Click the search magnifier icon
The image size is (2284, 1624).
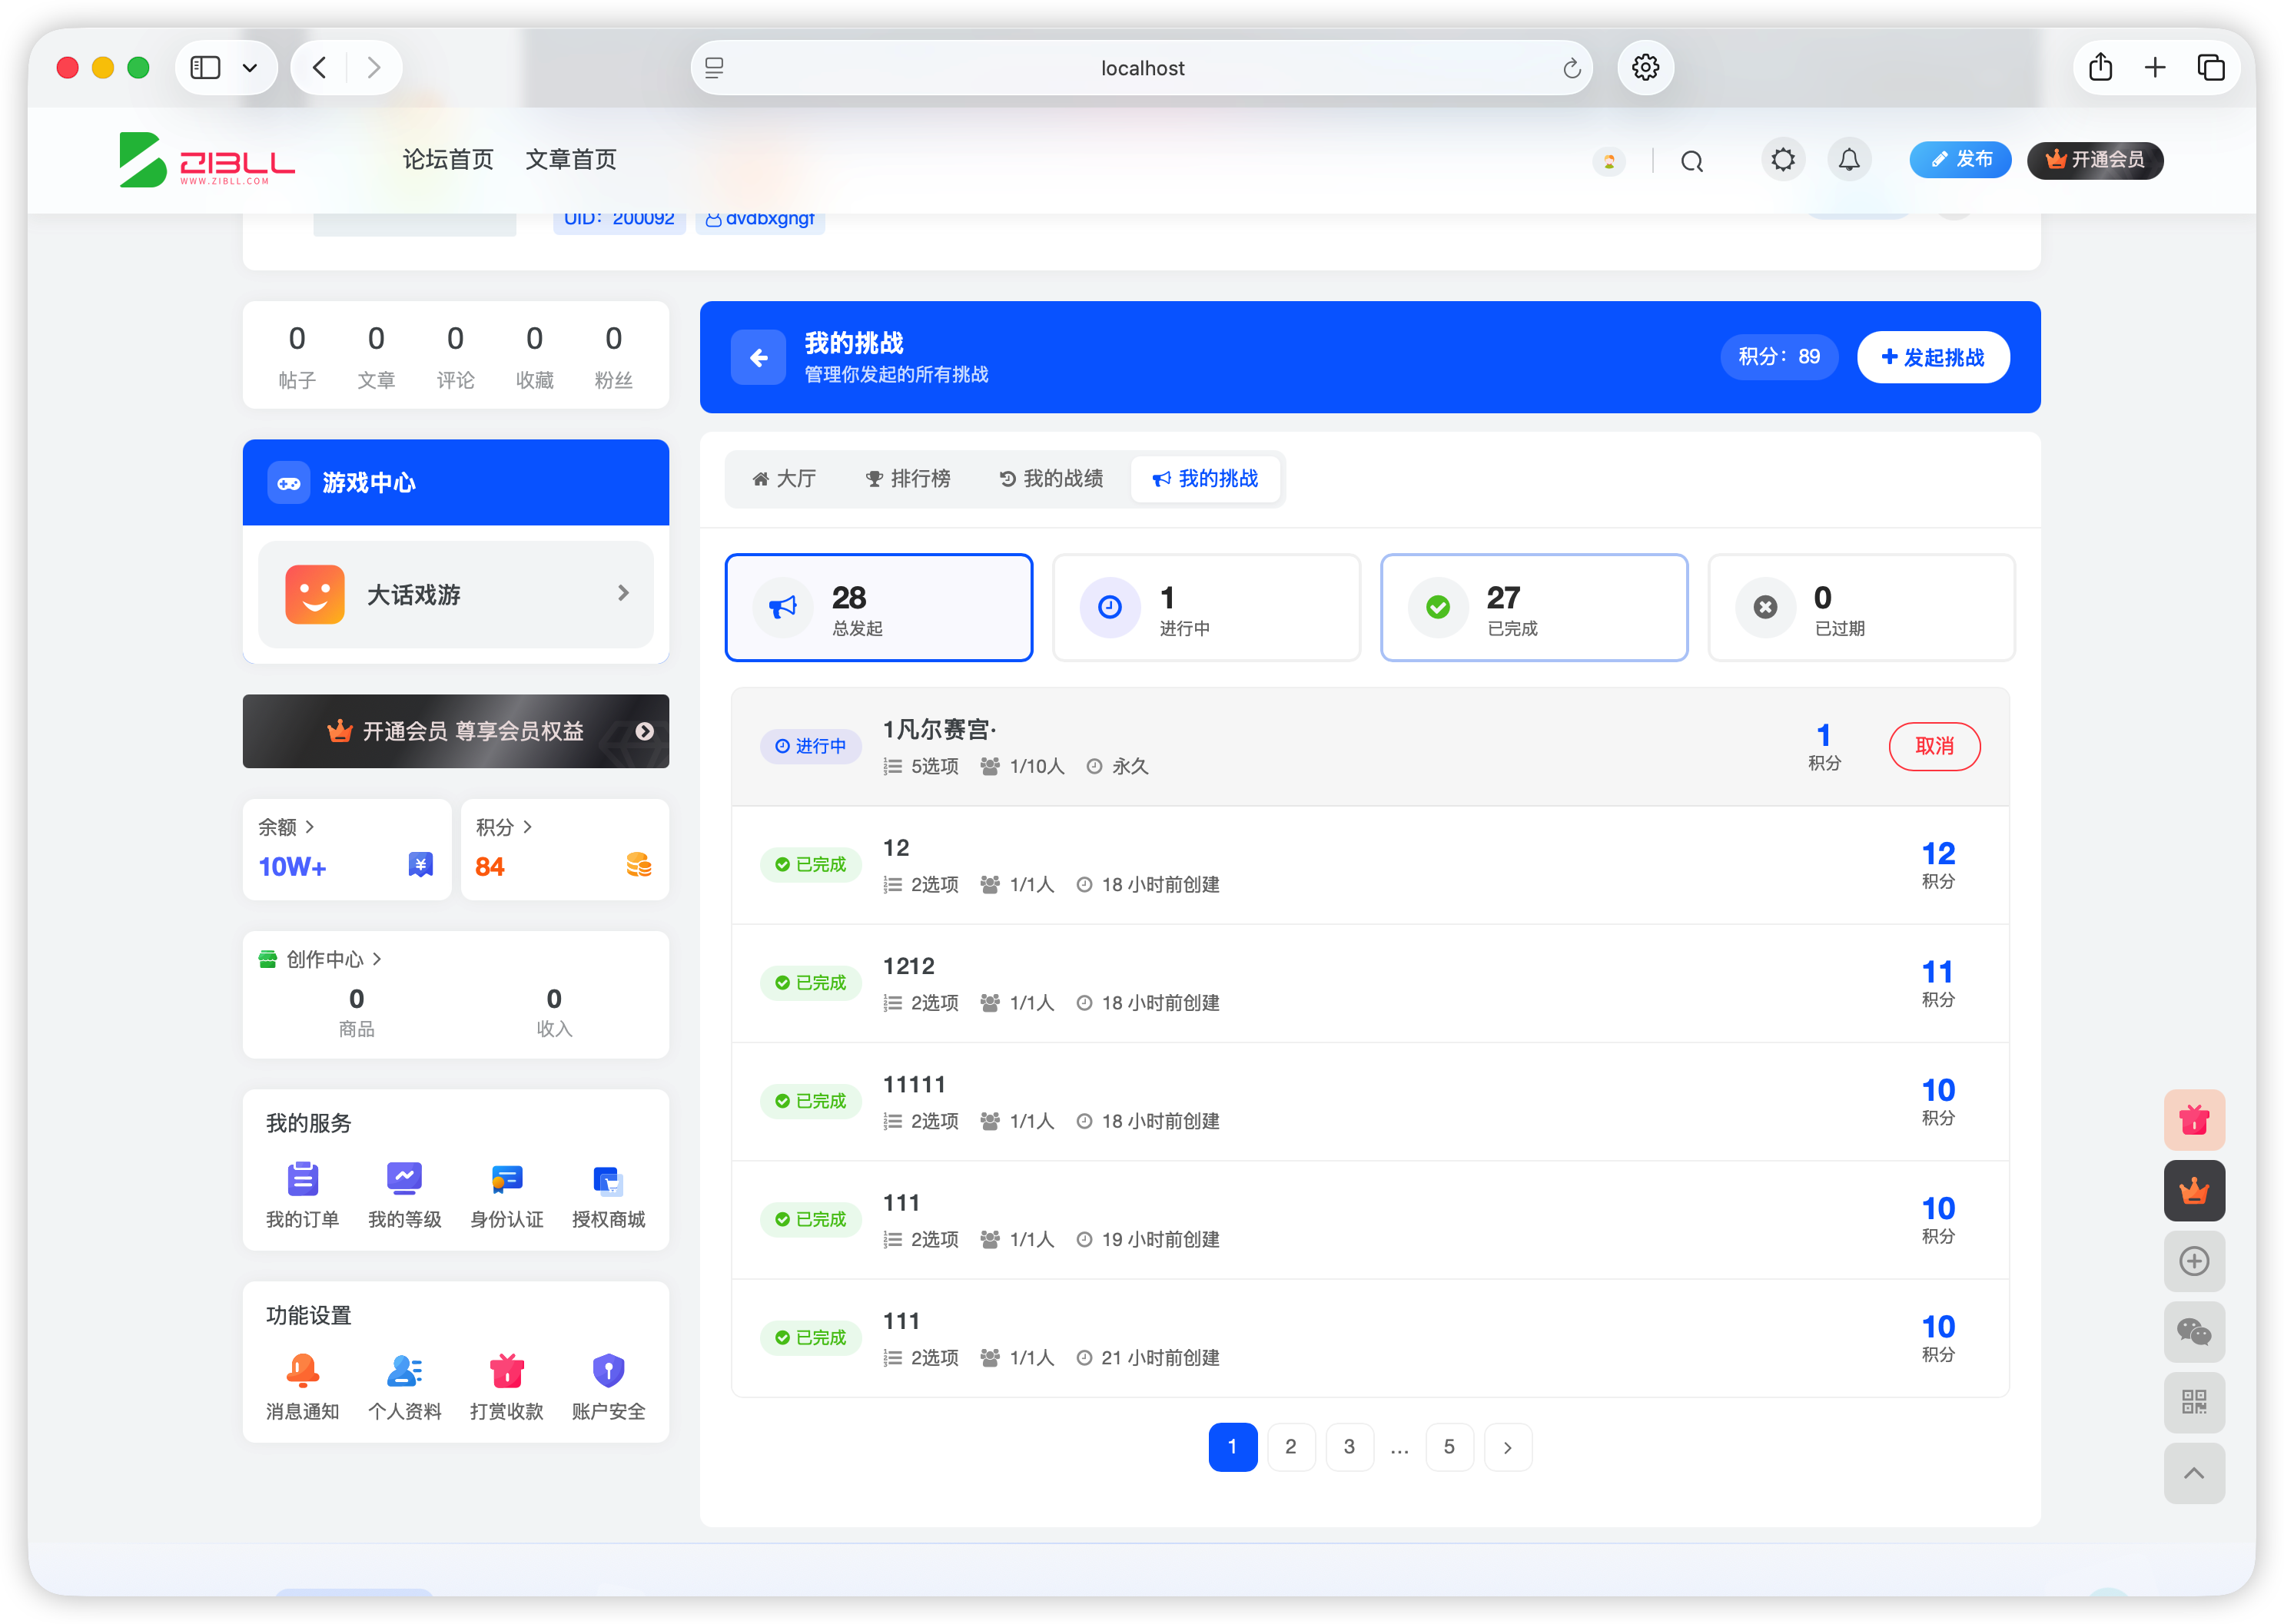[1691, 162]
